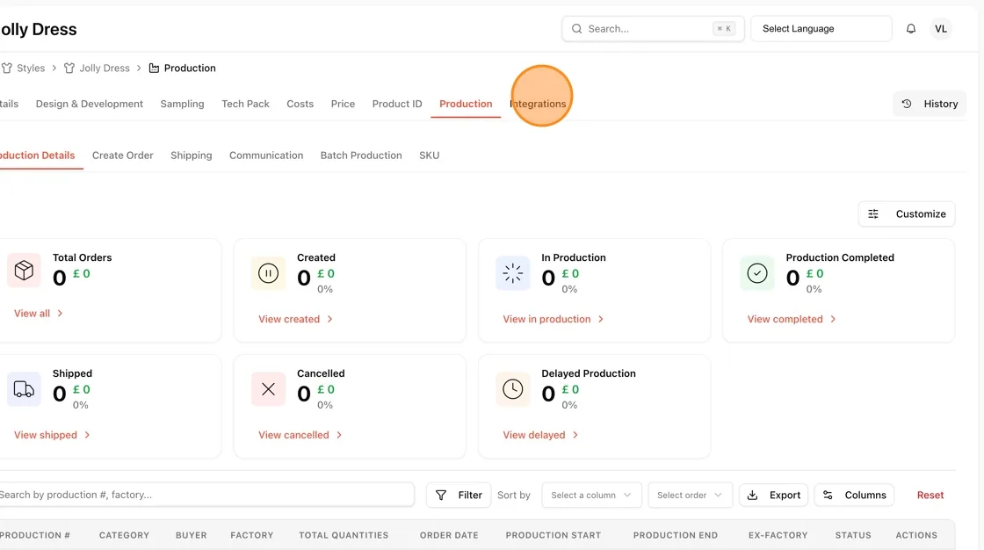Click the Shipped truck icon
984x550 pixels.
click(x=24, y=389)
